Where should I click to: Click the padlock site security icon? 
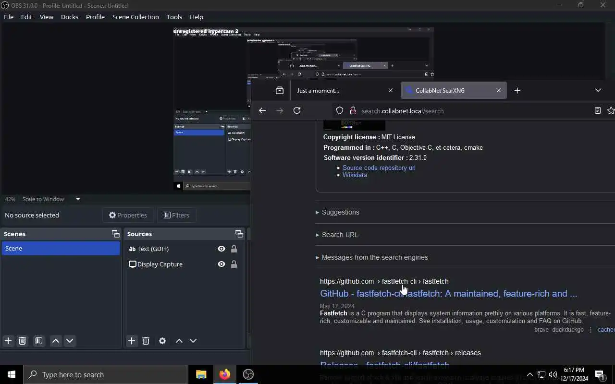(353, 110)
